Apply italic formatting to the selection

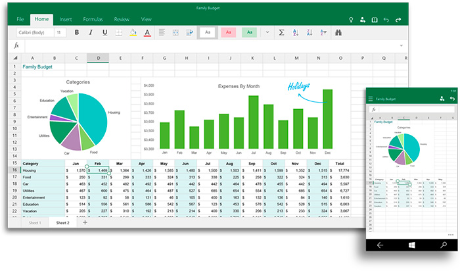click(91, 32)
